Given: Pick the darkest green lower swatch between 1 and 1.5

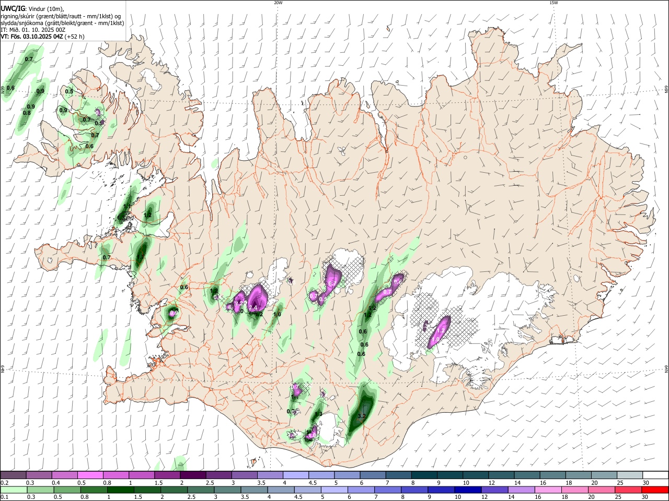Looking at the screenshot, I should coord(120,490).
